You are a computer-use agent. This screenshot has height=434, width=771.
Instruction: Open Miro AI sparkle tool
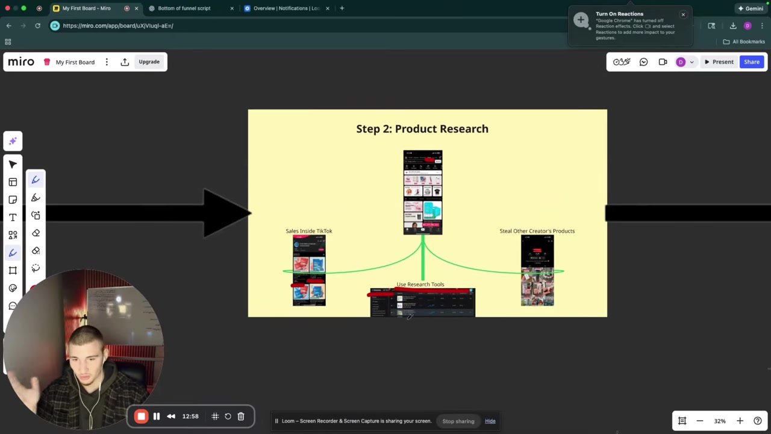tap(13, 141)
